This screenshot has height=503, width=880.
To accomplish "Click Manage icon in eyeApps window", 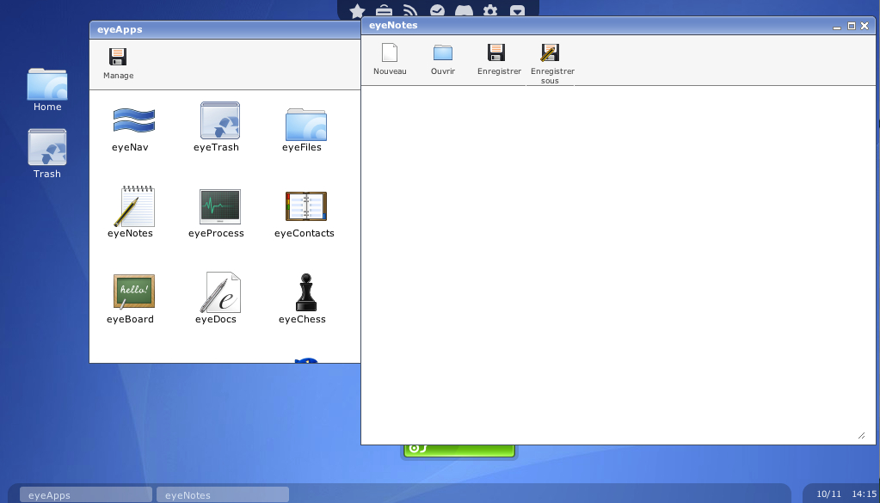I will tap(118, 57).
